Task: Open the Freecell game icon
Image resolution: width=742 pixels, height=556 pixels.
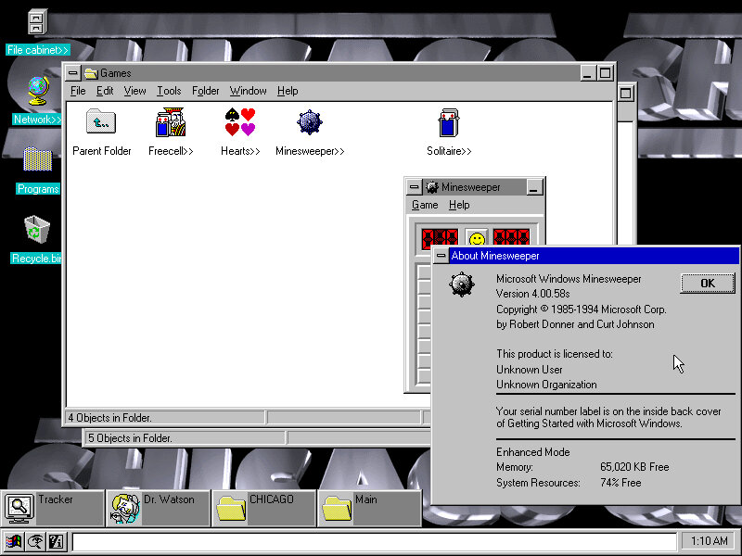Action: pyautogui.click(x=171, y=122)
